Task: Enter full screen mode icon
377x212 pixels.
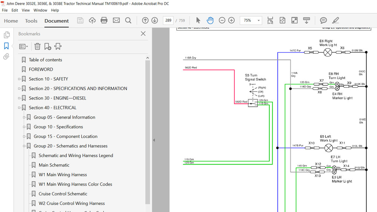Action: [294, 20]
